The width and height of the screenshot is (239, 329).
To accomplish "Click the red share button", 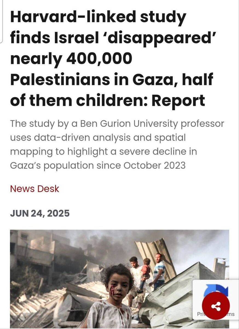I will coord(216,306).
